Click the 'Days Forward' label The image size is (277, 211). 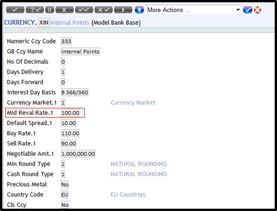[x=25, y=82]
